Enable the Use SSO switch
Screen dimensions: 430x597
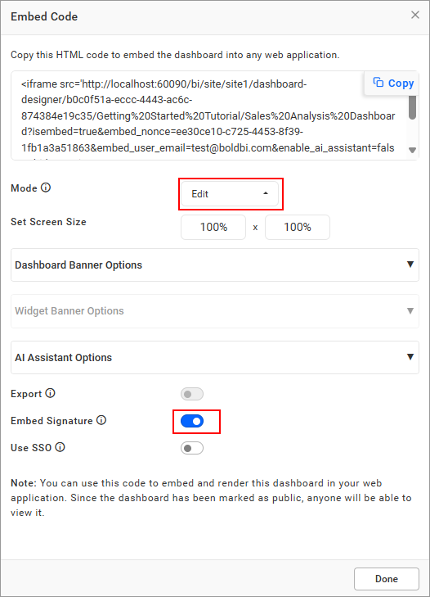pyautogui.click(x=192, y=448)
